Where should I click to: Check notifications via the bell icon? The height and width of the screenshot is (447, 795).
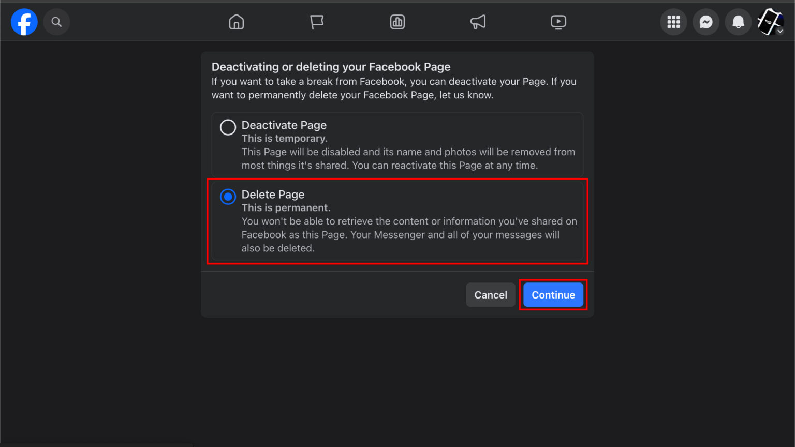coord(738,22)
